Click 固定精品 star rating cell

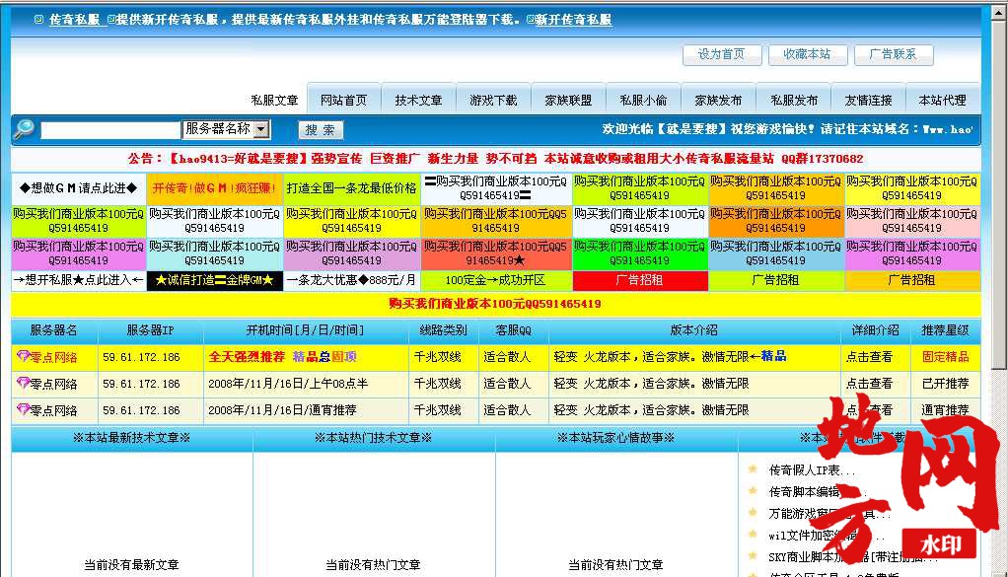tap(945, 357)
